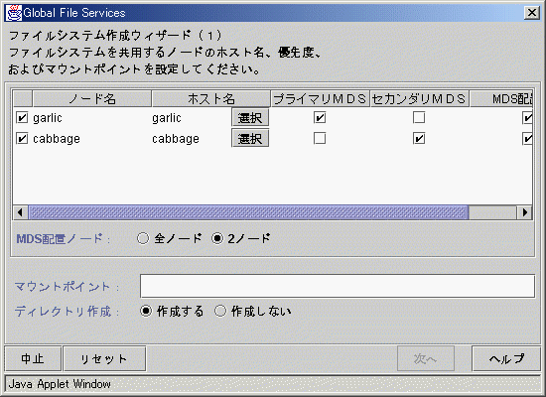
Task: Click the リセット button
Action: pyautogui.click(x=104, y=358)
